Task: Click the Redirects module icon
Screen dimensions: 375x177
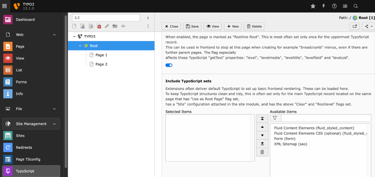Action: (x=8, y=148)
